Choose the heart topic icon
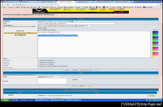163x107 pixels. click(x=53, y=22)
